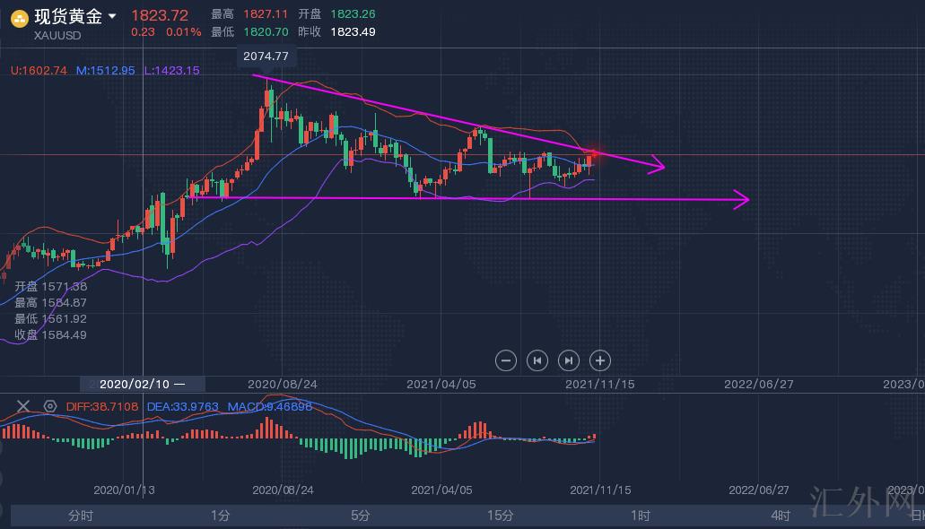Click the horizontal support line arrowhead
The height and width of the screenshot is (529, 925).
741,199
